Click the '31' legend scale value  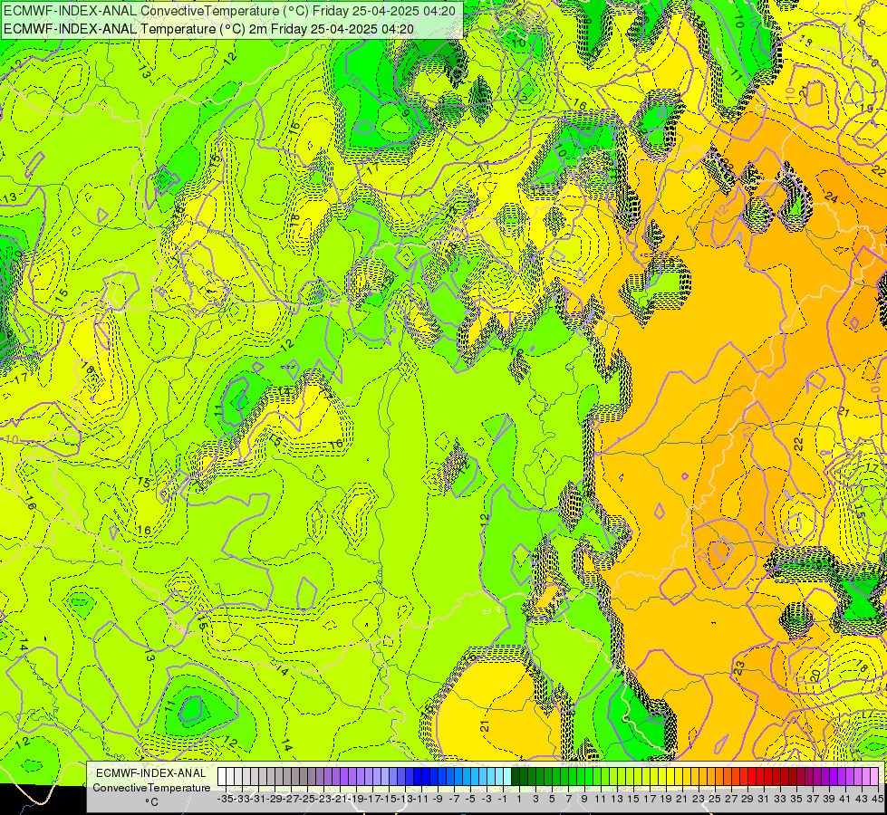coord(763,799)
